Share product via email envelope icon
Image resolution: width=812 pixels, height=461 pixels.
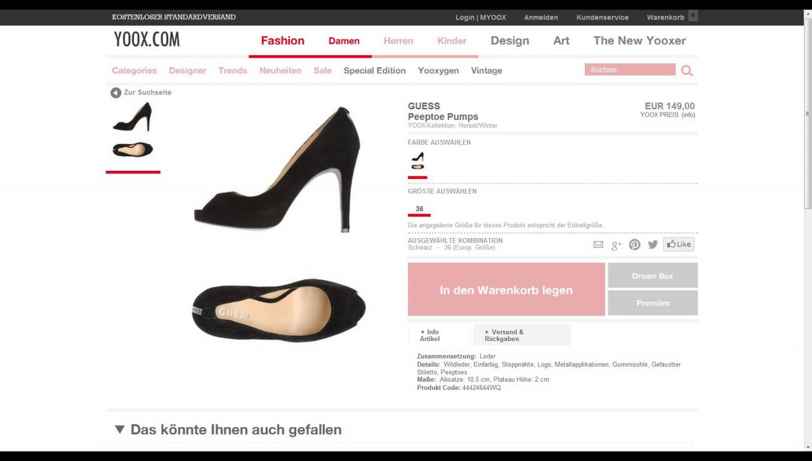598,244
